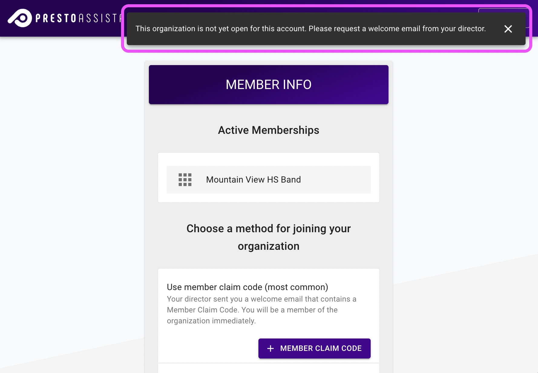This screenshot has width=538, height=373.
Task: Click the Active Memberships heading
Action: (x=269, y=130)
